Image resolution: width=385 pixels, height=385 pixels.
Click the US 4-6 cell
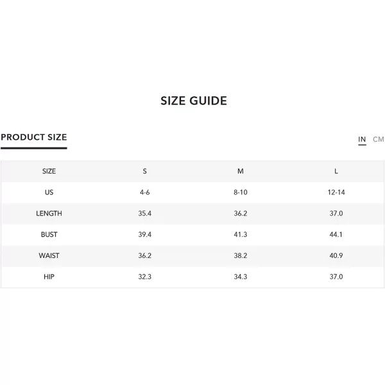tap(144, 193)
